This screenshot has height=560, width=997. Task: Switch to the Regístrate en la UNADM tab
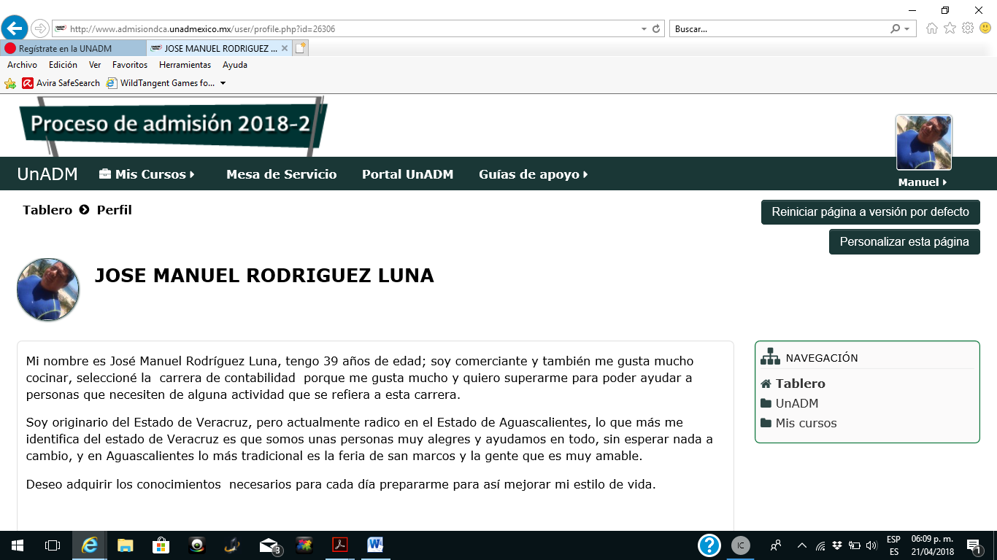point(73,48)
